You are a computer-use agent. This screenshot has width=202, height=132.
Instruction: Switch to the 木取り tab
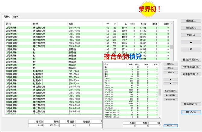[16, 17]
